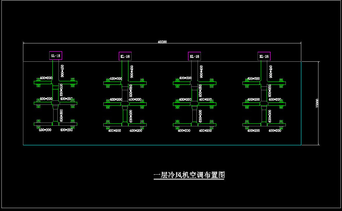This screenshot has width=342, height=211.
Task: Click the bottom-right 400*200 label under the second unit
Action: click(x=136, y=130)
